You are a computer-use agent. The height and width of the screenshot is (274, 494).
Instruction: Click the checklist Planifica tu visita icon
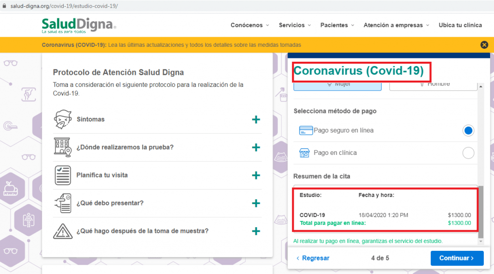click(62, 175)
